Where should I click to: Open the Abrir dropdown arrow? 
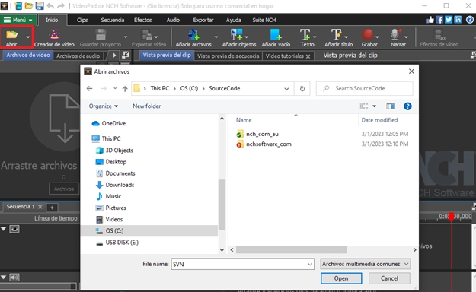(28, 37)
